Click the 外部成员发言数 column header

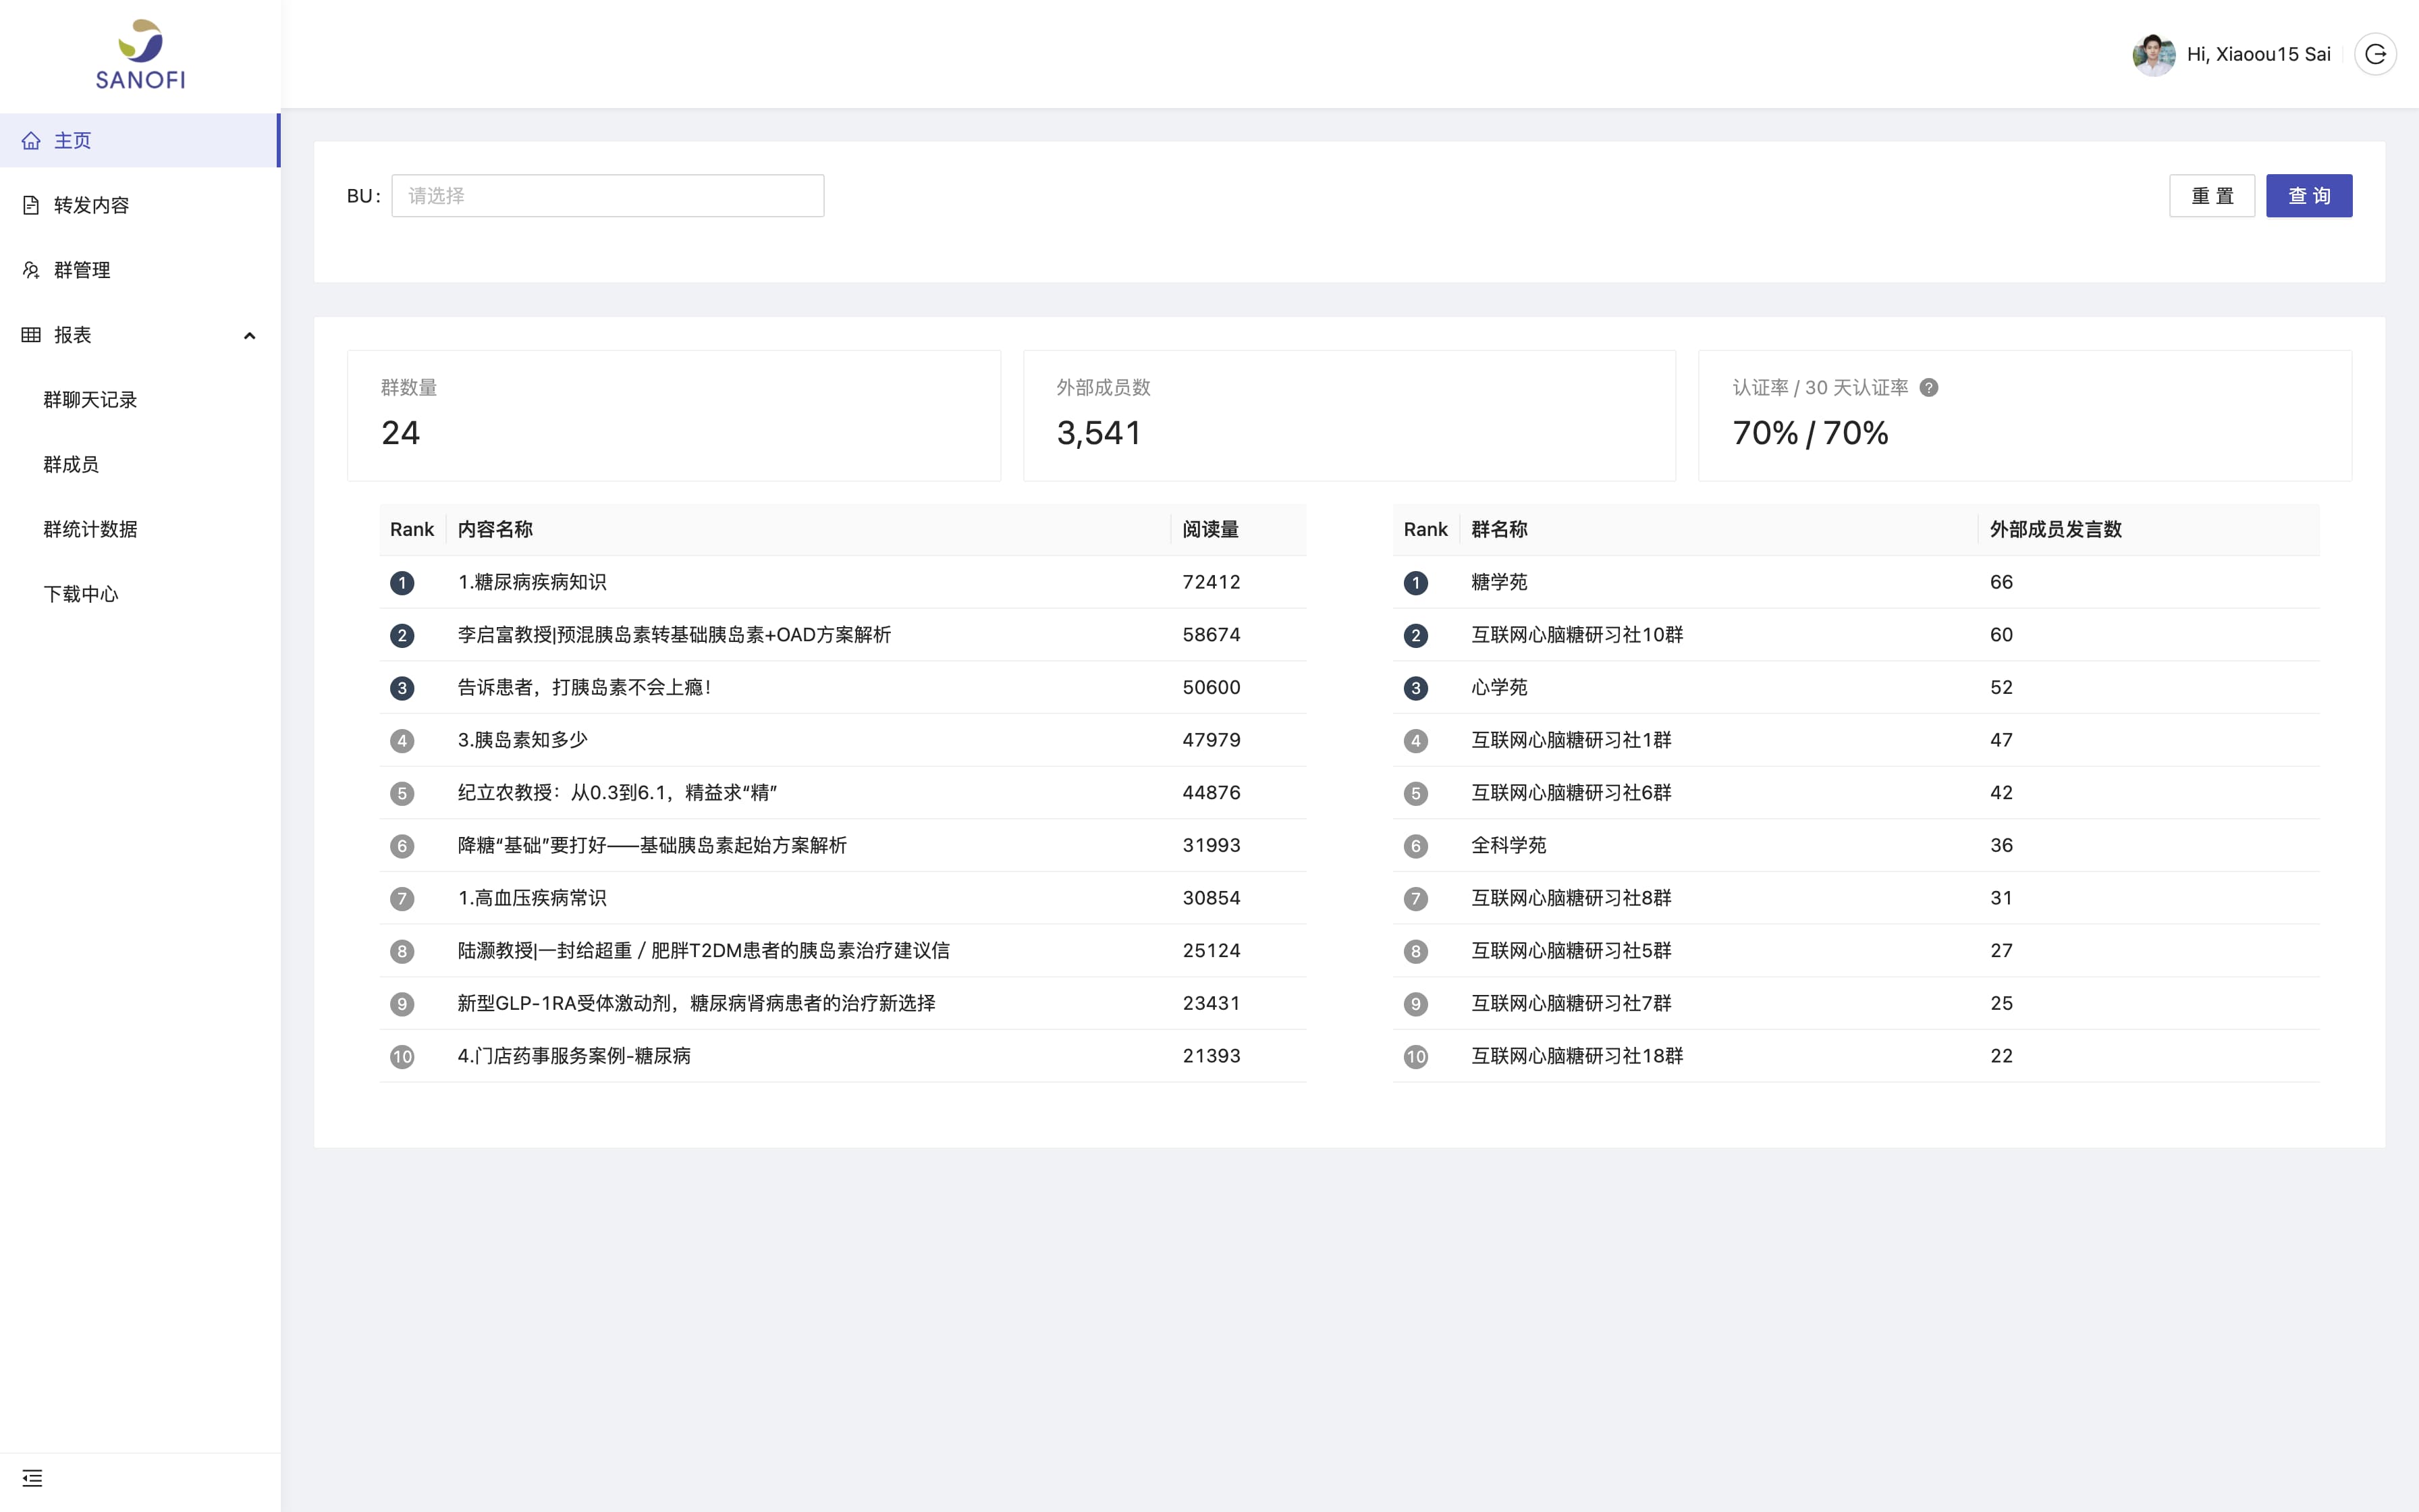point(2055,529)
